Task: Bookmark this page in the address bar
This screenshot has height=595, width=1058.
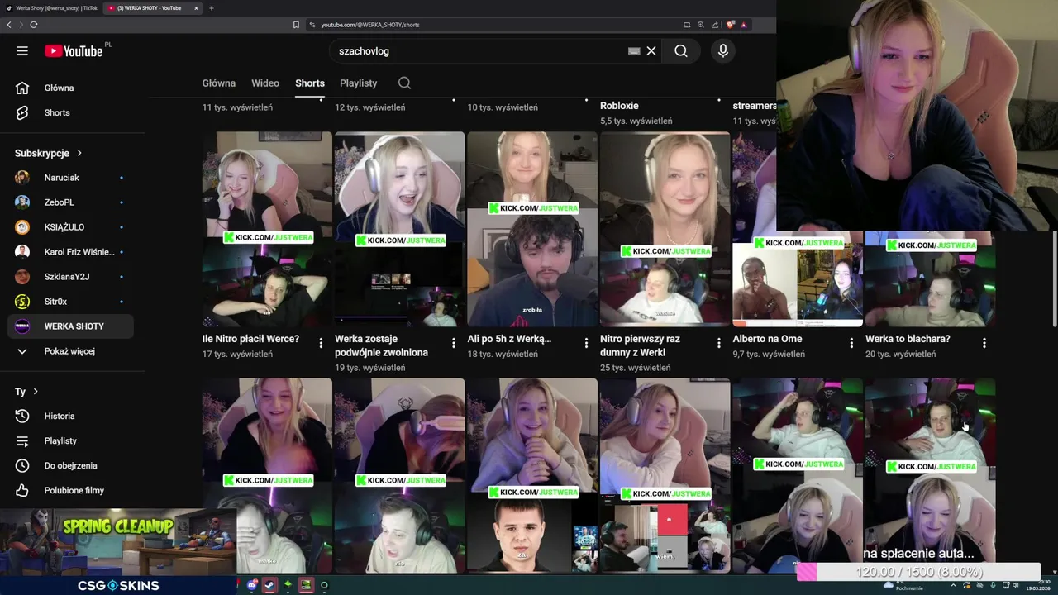Action: (296, 25)
